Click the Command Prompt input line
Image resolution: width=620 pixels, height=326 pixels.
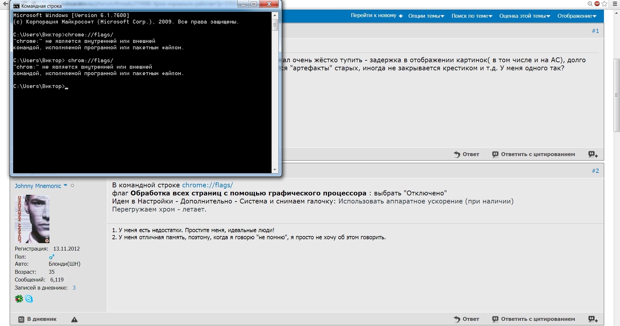click(x=40, y=86)
